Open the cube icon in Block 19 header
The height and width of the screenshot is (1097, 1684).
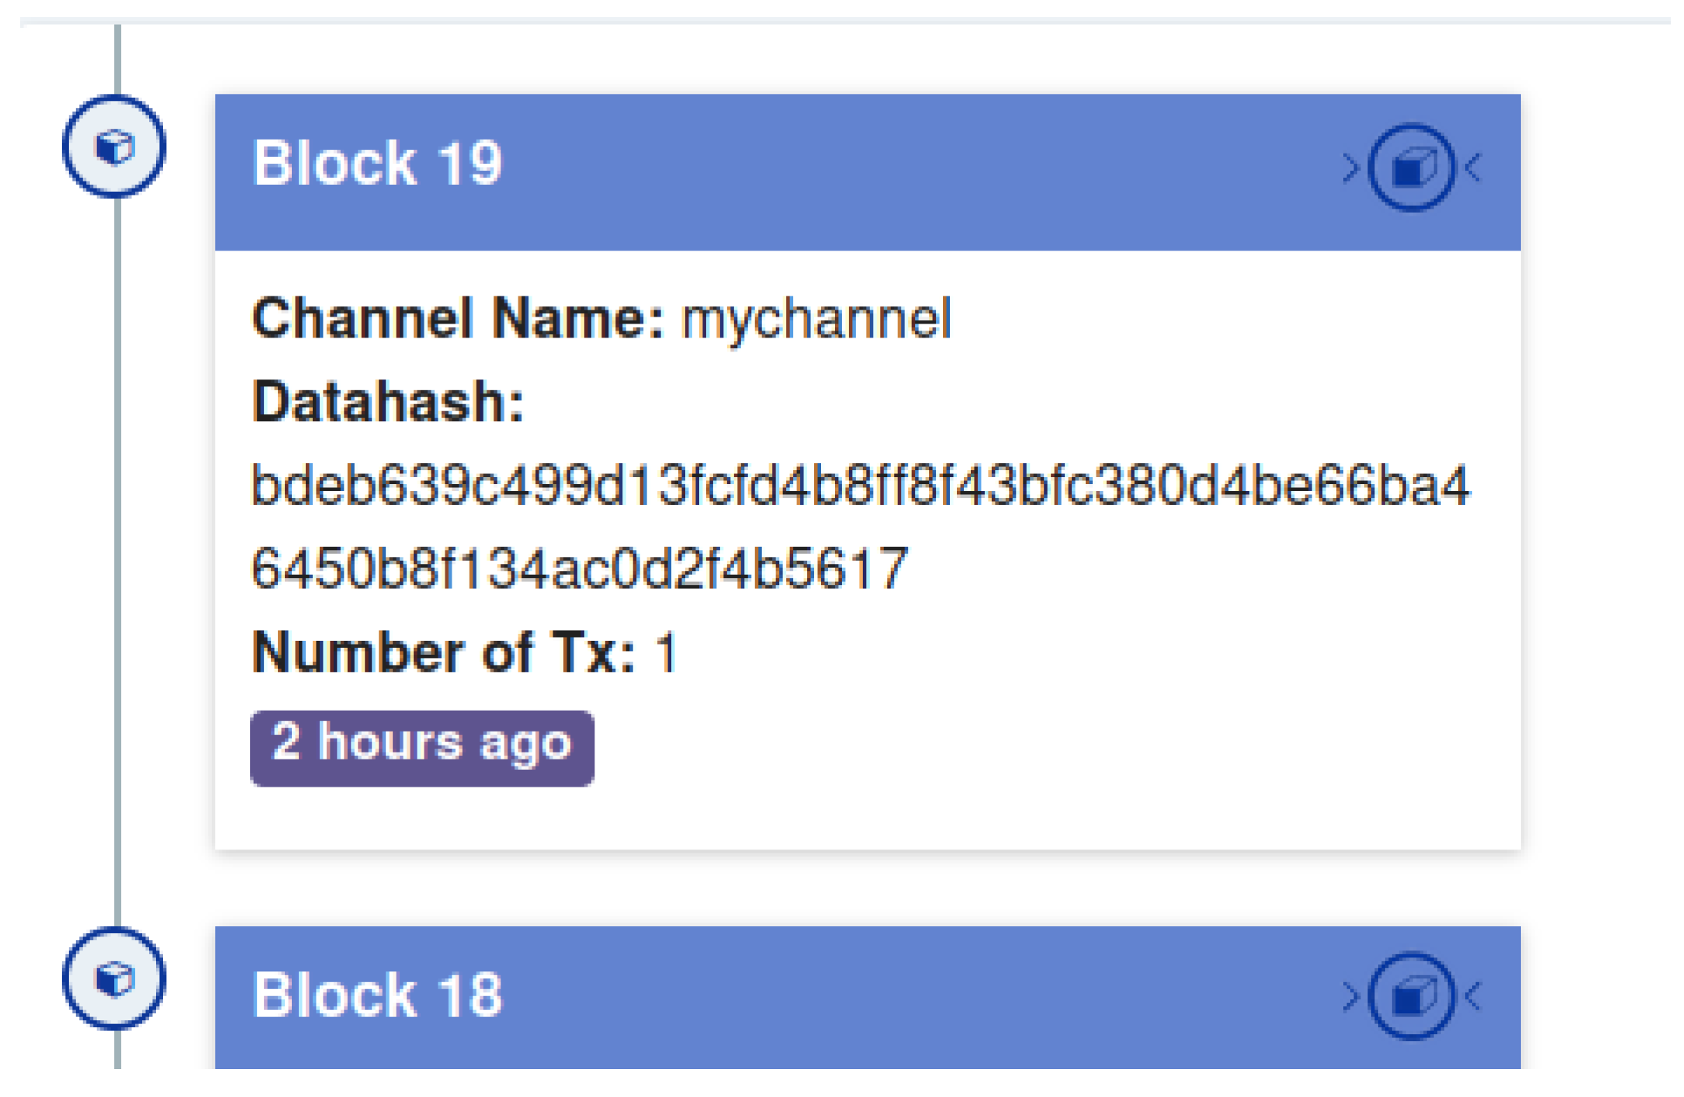click(x=1411, y=168)
